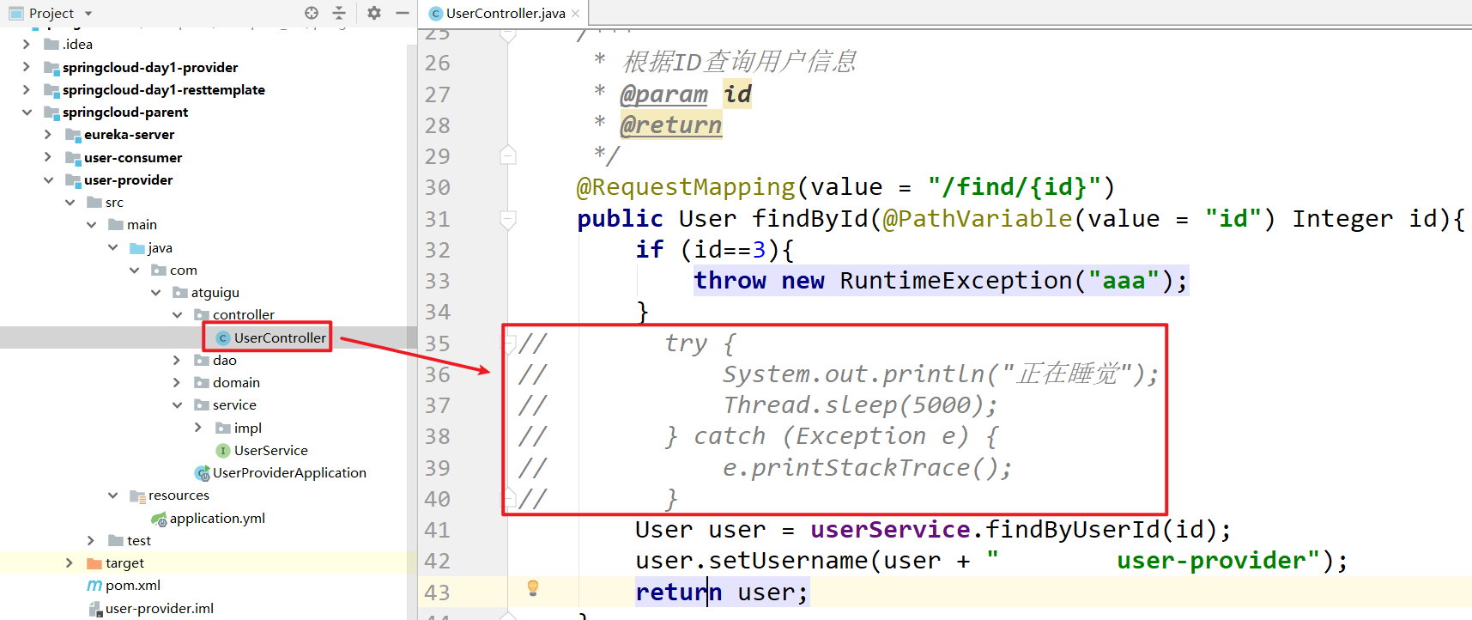Click the UserProviderApplication Spring Boot class icon
This screenshot has width=1472, height=620.
click(x=203, y=473)
